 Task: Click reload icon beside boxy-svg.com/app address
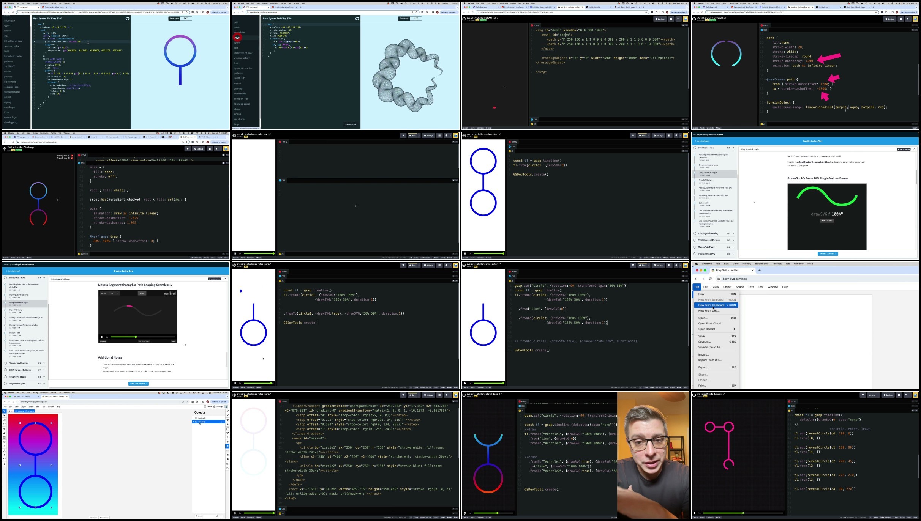[710, 279]
